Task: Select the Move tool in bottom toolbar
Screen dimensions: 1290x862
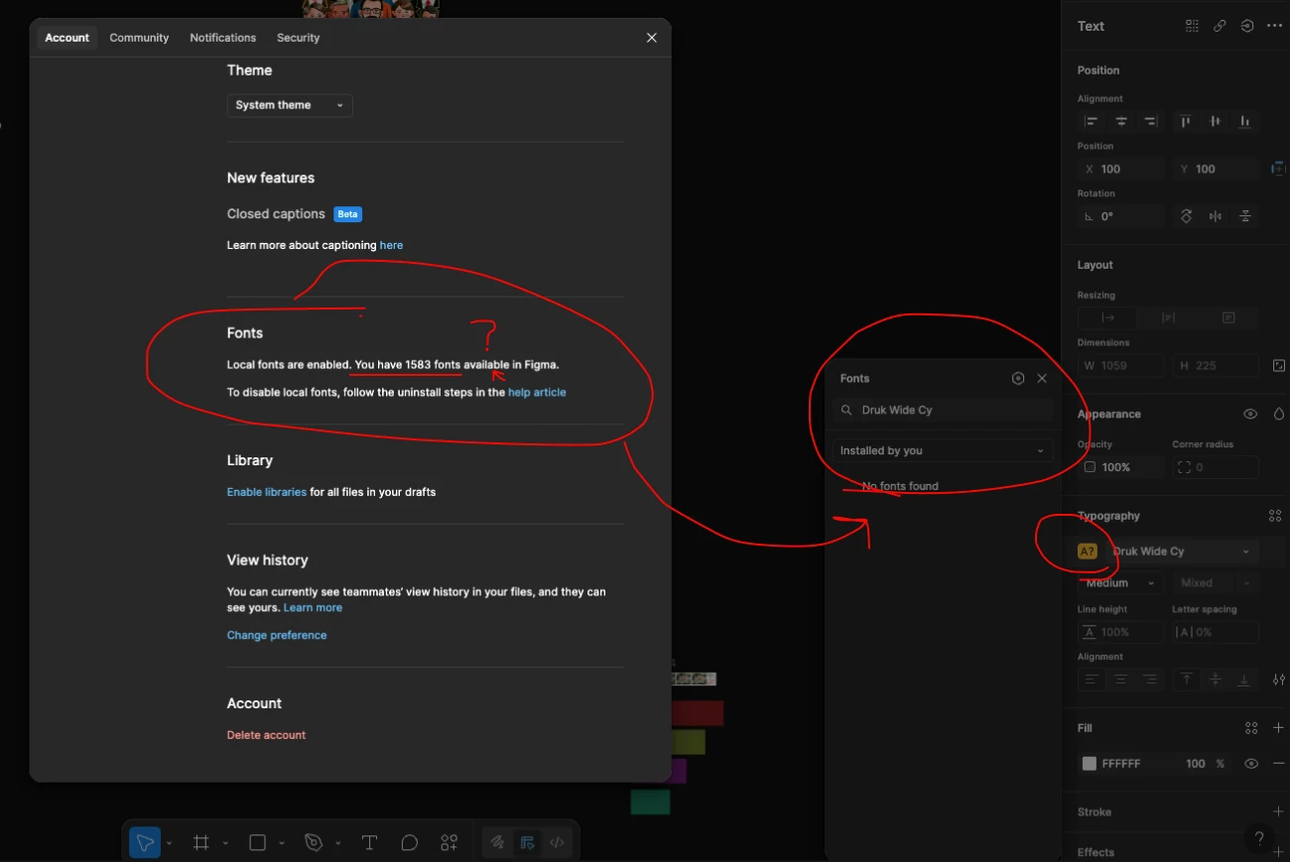Action: (x=145, y=842)
